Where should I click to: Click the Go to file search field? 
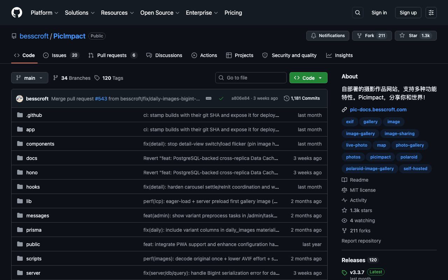click(x=251, y=78)
